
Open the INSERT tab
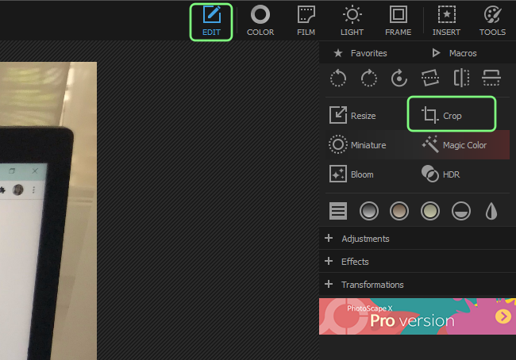(446, 21)
